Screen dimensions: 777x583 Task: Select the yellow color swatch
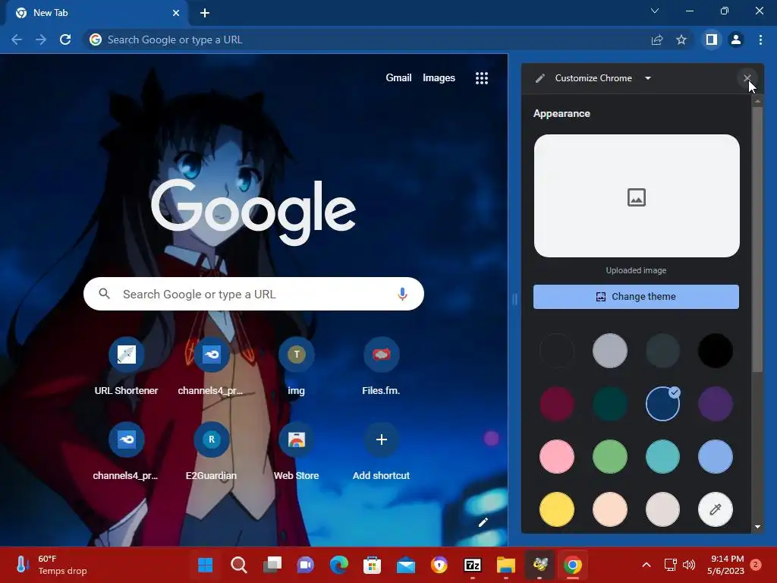point(557,509)
